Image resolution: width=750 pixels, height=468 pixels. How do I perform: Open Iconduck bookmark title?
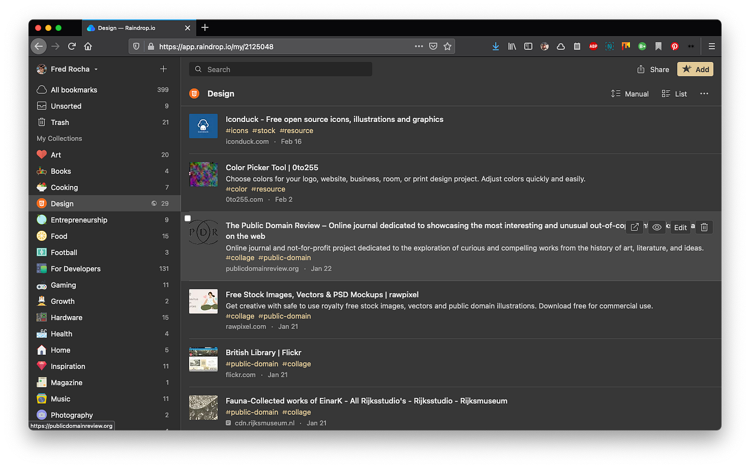[x=334, y=119]
